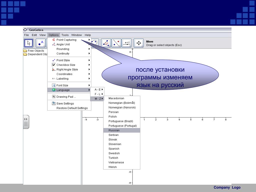Select Portuguese (Portugal) language
Image resolution: width=256 pixels, height=192 pixels.
tap(122, 126)
